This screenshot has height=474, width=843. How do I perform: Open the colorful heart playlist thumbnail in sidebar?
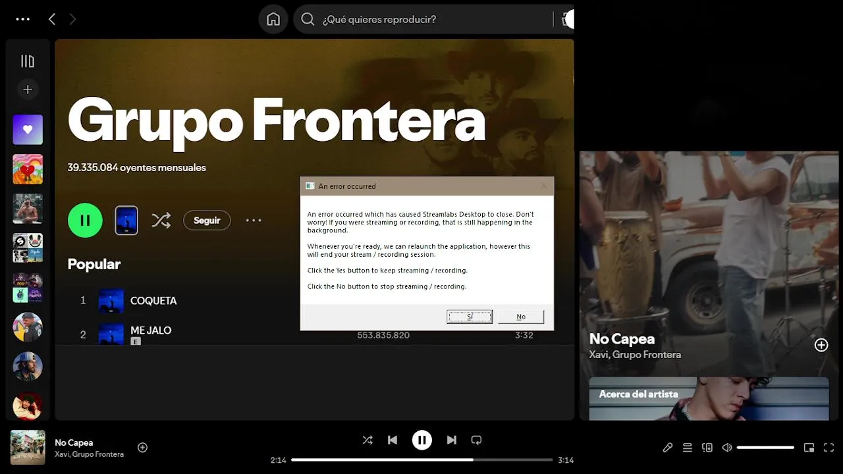tap(28, 169)
